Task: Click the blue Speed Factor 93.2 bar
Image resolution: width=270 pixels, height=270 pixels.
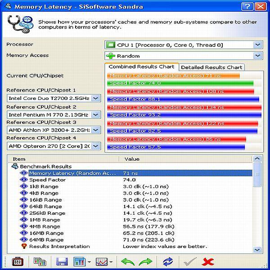Action: [x=184, y=115]
